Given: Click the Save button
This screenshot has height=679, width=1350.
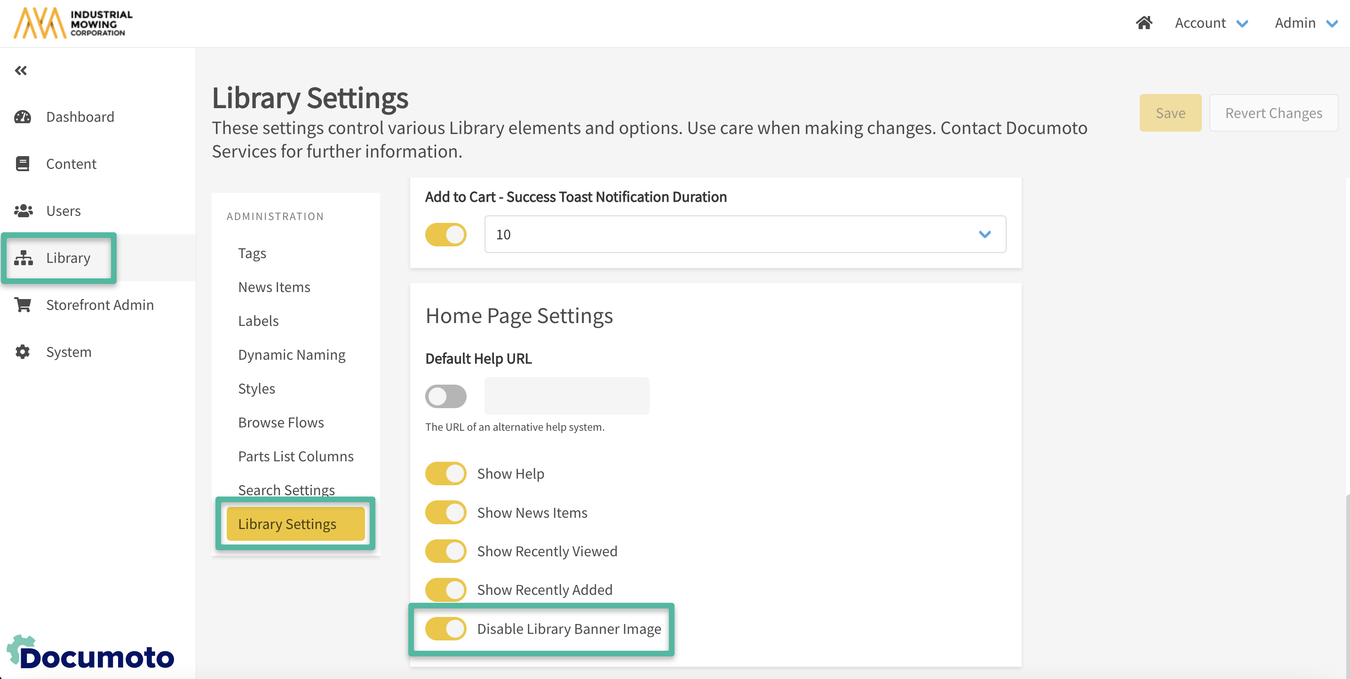Looking at the screenshot, I should (x=1170, y=113).
